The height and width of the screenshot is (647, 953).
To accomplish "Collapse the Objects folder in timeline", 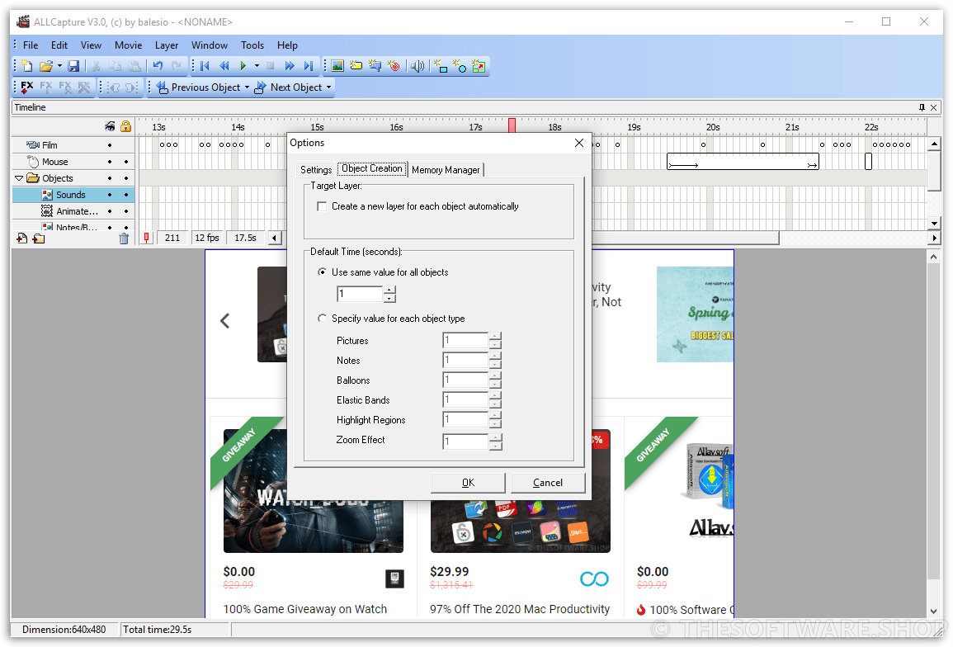I will (x=19, y=178).
